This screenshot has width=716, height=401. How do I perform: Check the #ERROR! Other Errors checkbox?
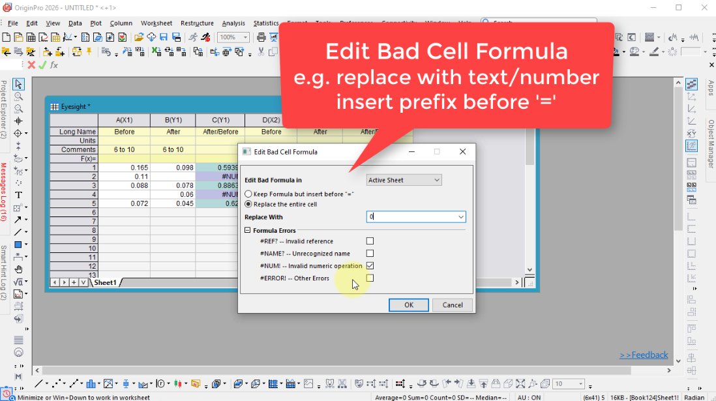[x=370, y=278]
